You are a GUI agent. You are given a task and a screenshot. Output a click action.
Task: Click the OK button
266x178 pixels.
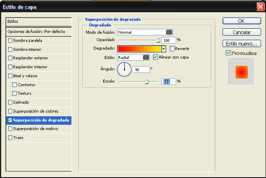pyautogui.click(x=242, y=21)
